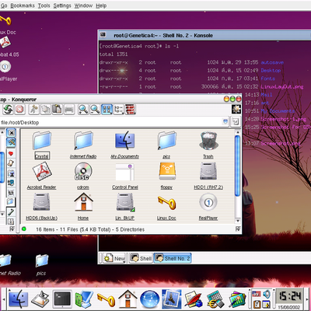The width and height of the screenshot is (311, 311).
Task: Open the Control Panel item
Action: coord(125,176)
